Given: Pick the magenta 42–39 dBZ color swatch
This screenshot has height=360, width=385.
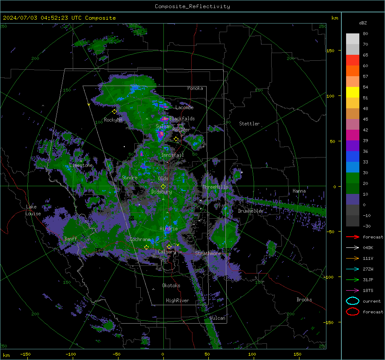Looking at the screenshot, I should pos(352,135).
